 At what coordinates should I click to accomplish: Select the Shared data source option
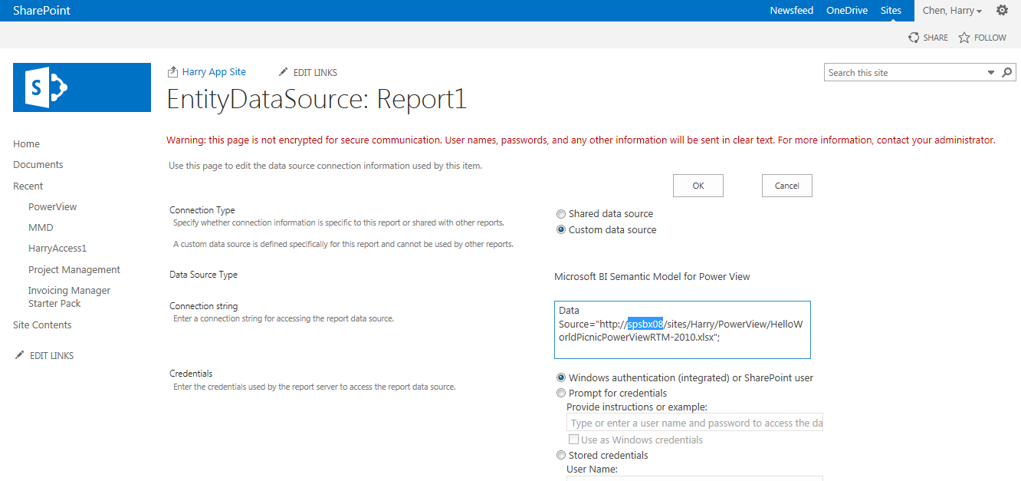tap(561, 213)
